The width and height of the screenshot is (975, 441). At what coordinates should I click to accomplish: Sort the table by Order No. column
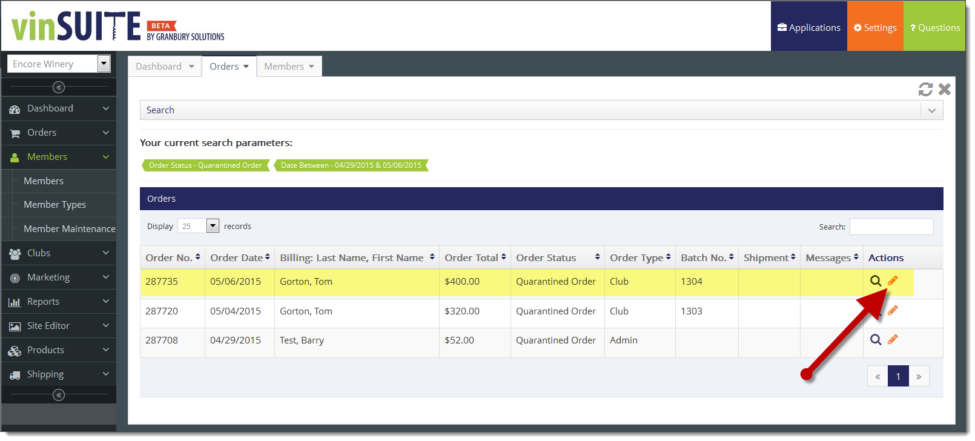coord(173,258)
